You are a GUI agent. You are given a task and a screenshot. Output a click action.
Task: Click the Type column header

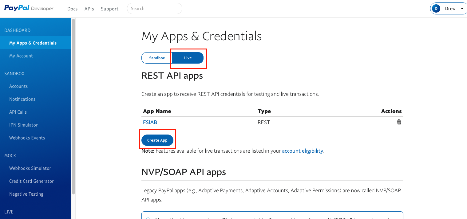click(264, 111)
